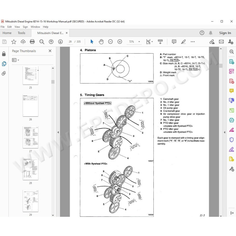Open the Redact tool icon

point(232,130)
